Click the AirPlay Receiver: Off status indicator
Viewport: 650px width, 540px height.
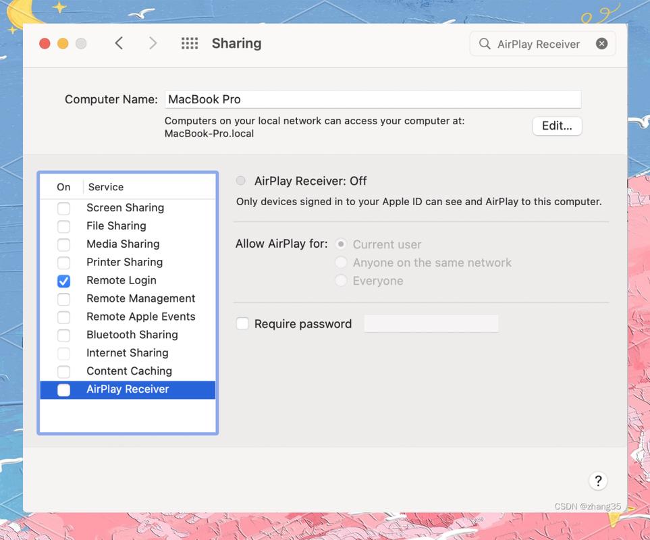click(240, 181)
